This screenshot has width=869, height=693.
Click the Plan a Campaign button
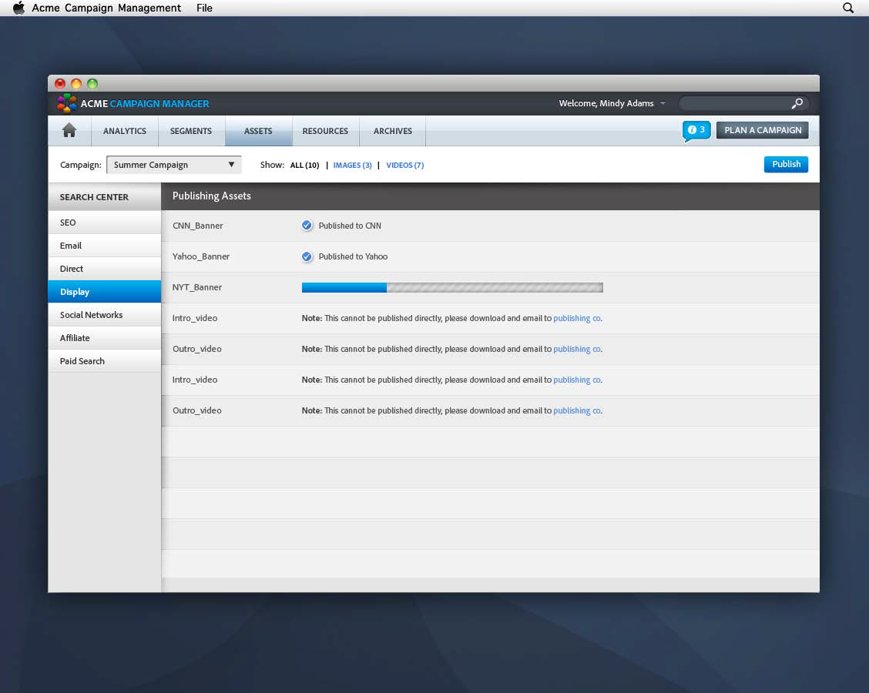(x=763, y=130)
